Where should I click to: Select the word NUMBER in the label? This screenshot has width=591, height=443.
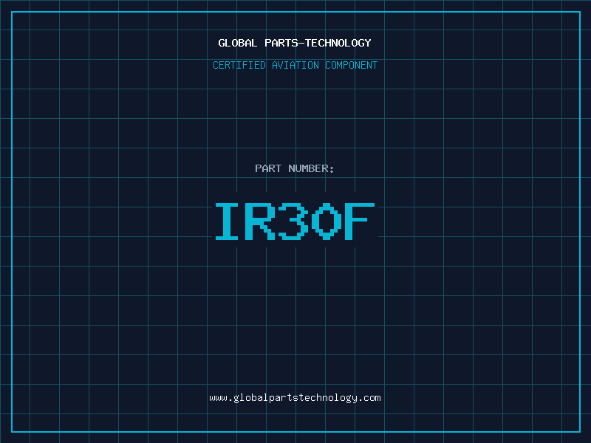(308, 168)
